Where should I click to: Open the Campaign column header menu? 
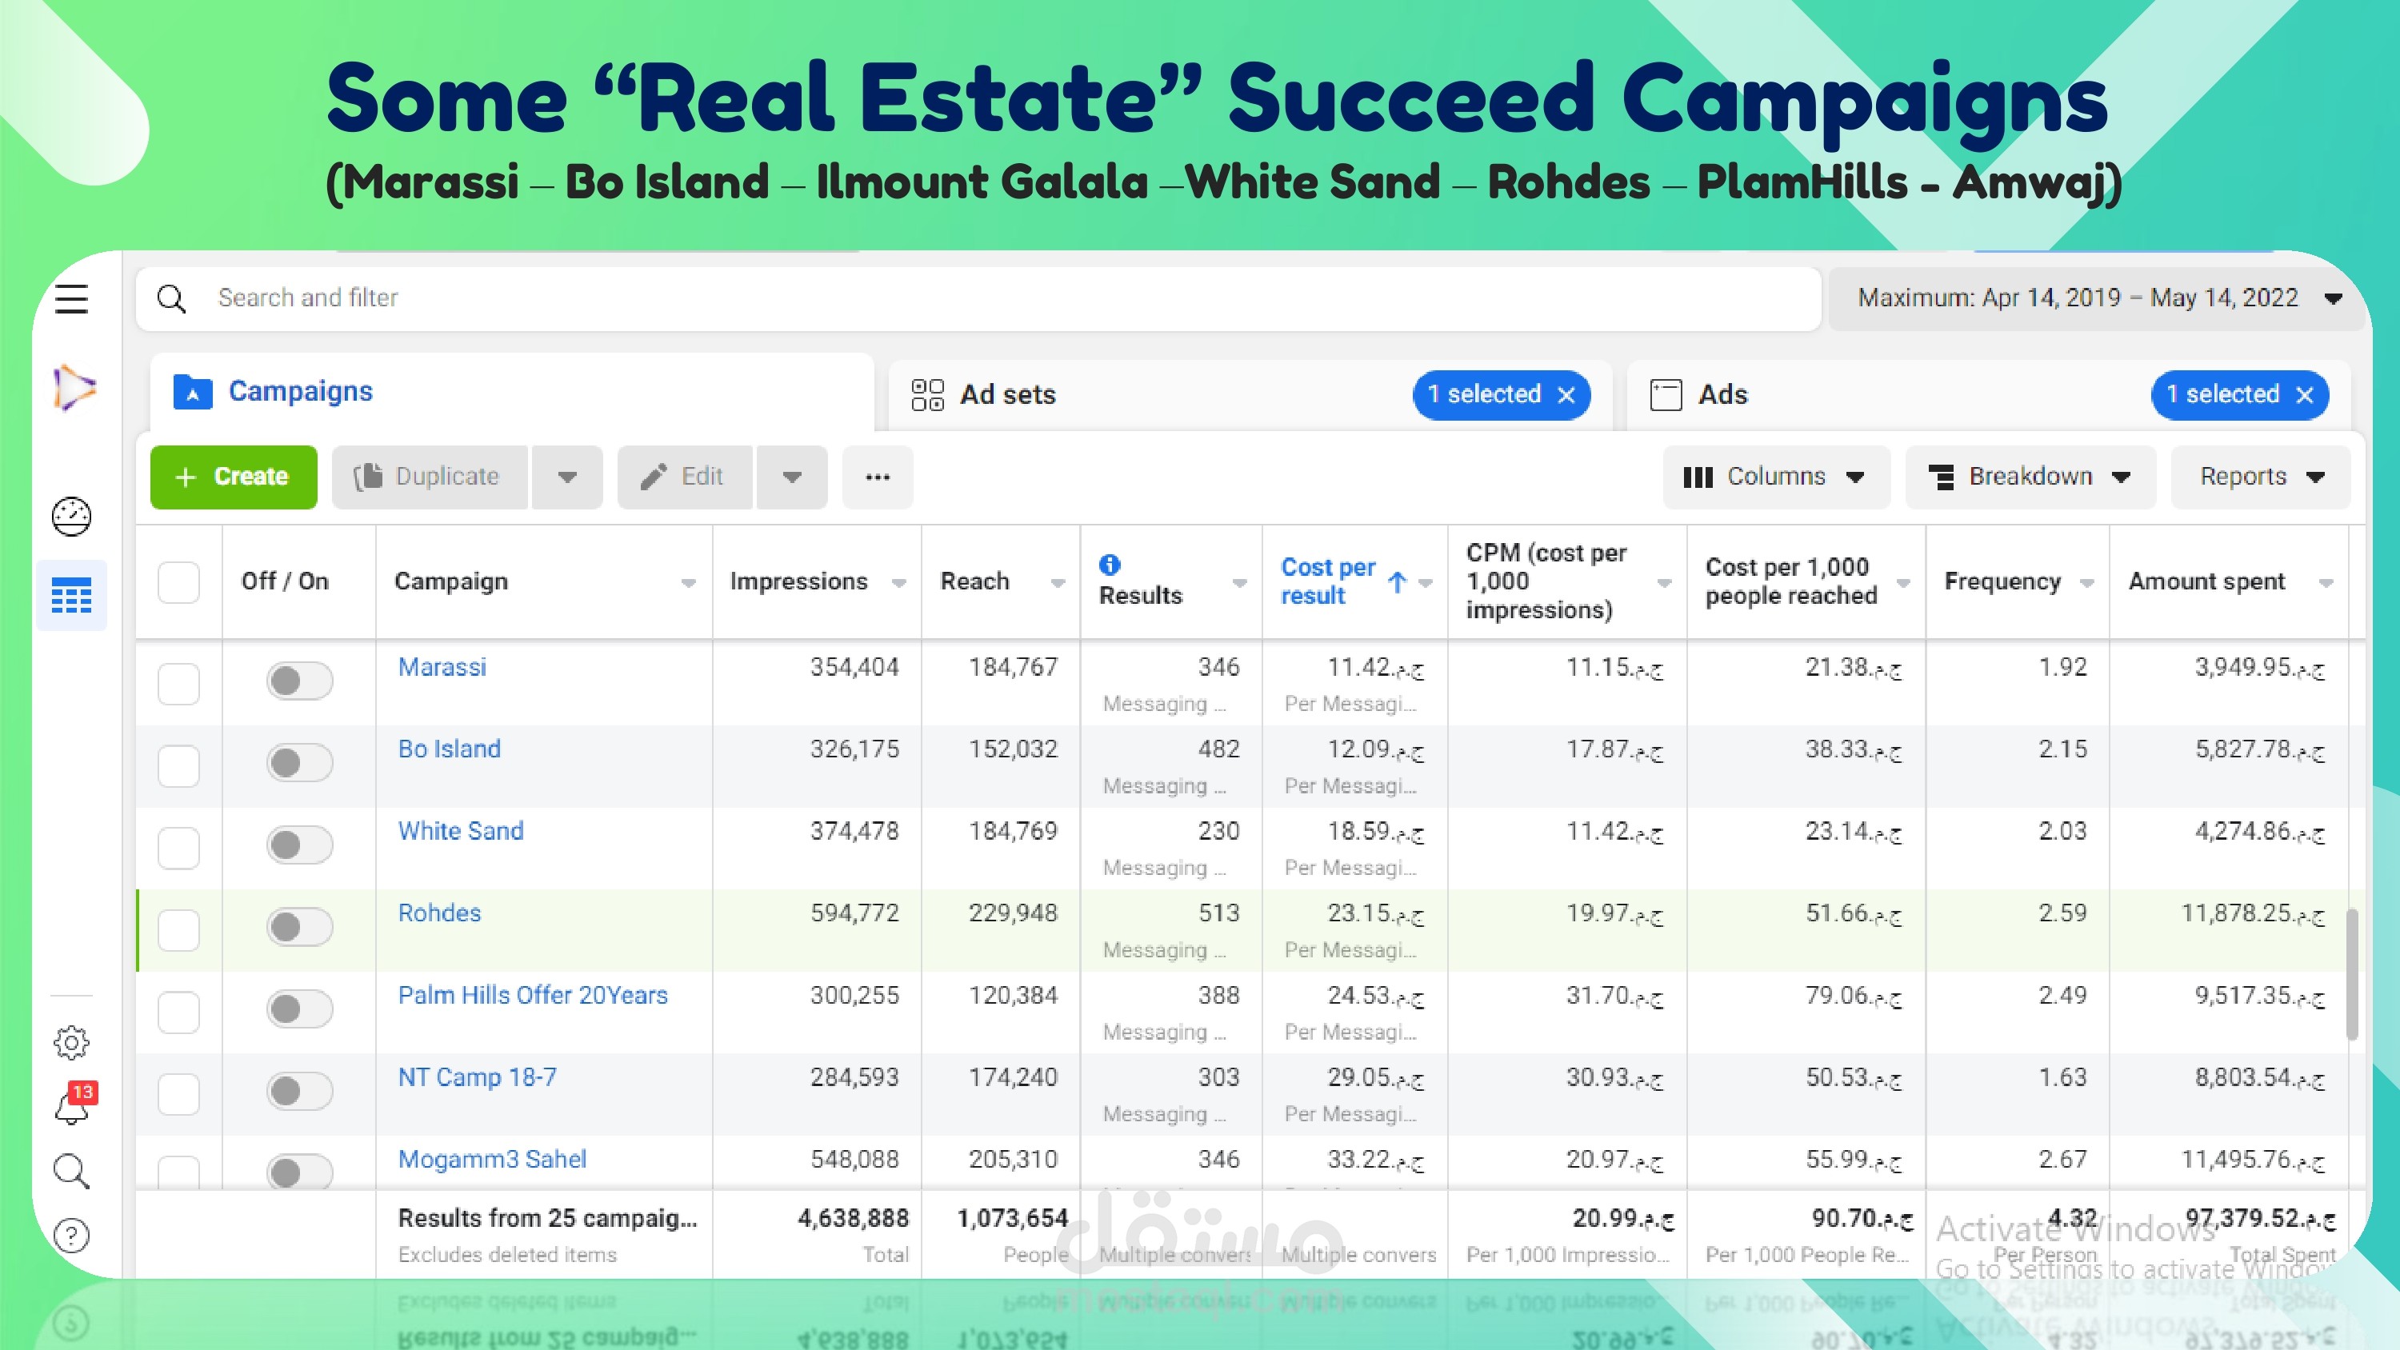click(x=689, y=583)
